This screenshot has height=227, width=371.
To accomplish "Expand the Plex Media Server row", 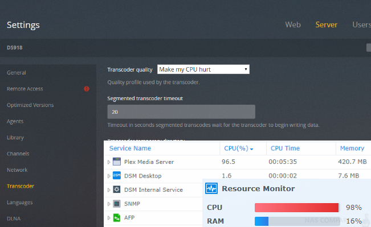I will point(109,162).
